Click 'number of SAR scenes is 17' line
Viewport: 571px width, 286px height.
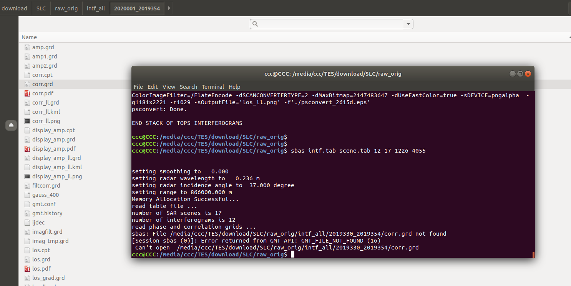point(177,213)
